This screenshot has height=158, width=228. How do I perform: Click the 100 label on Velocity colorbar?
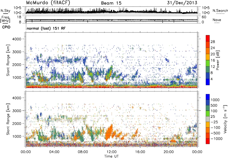point(214,111)
